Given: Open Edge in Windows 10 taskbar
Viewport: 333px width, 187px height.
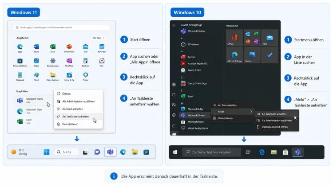Looking at the screenshot, I should (262, 152).
